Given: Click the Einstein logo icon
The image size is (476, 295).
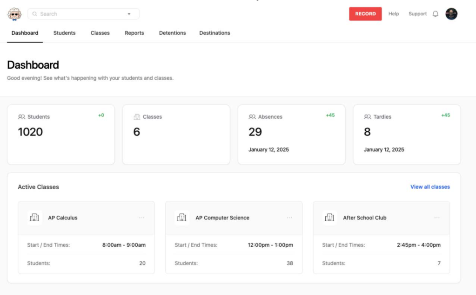Looking at the screenshot, I should click(x=14, y=14).
